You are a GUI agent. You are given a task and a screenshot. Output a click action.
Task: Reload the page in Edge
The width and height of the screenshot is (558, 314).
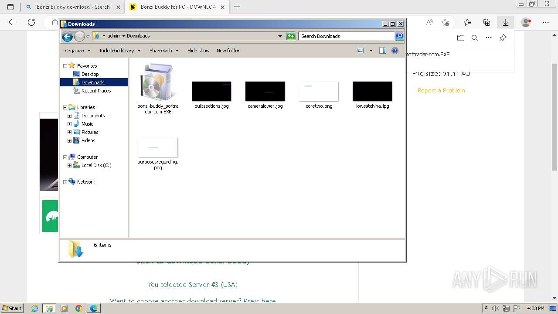pyautogui.click(x=31, y=22)
